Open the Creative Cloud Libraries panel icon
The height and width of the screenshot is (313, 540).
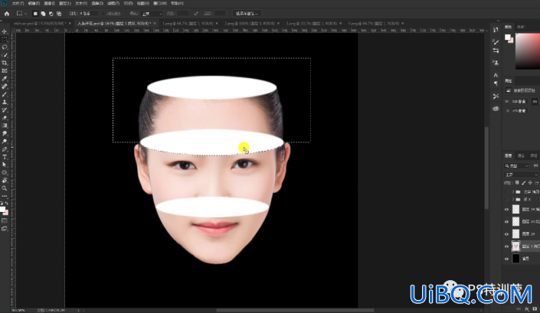coord(496,109)
